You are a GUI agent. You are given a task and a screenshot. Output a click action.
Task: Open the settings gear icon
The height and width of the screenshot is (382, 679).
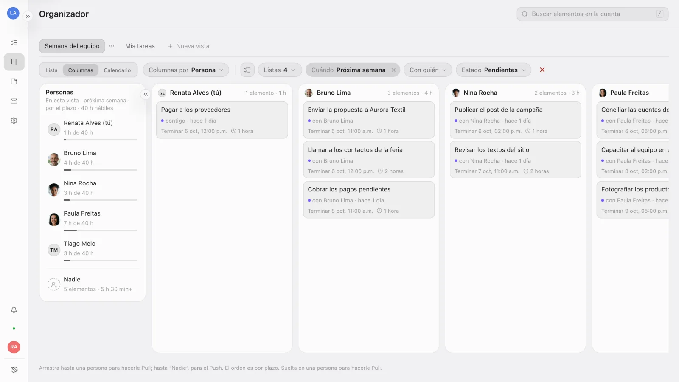coord(14,121)
